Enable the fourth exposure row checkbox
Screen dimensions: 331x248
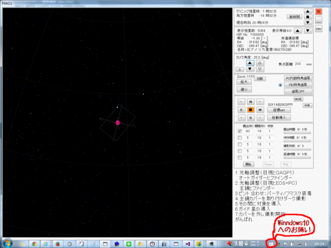(239, 151)
